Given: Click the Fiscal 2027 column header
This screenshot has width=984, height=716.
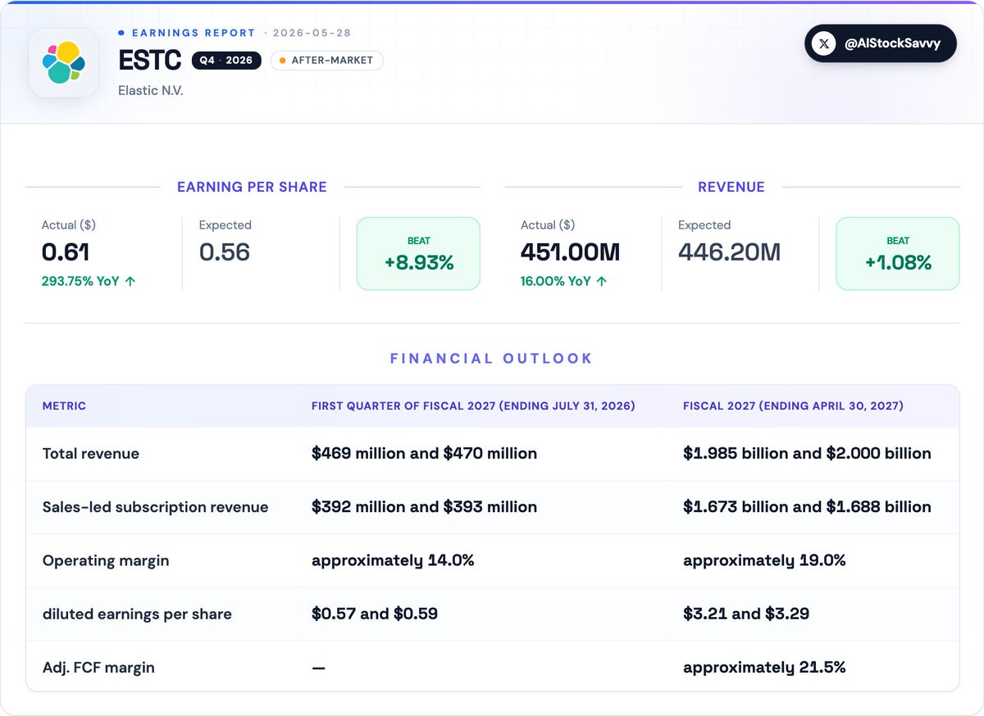Looking at the screenshot, I should coord(793,406).
